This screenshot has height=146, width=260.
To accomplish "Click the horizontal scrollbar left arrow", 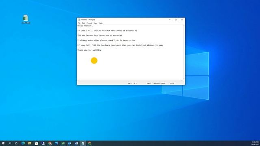I will click(78, 81).
